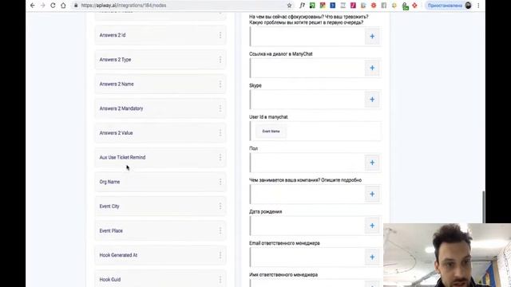Select the Event City item
The height and width of the screenshot is (287, 511).
160,206
